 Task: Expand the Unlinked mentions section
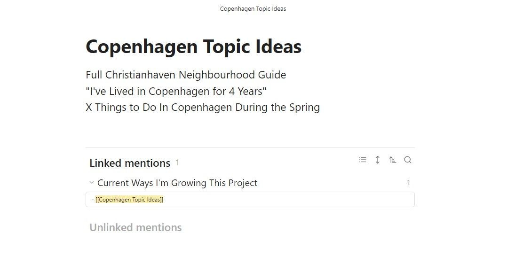(135, 228)
